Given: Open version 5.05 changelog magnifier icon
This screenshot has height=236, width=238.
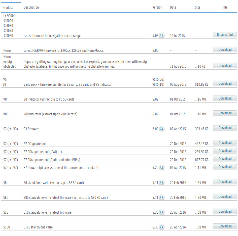Looking at the screenshot, I should point(162,36).
